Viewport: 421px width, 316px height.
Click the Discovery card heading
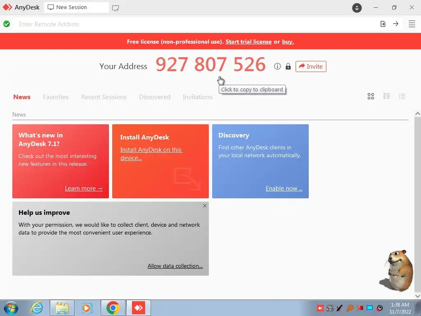[x=234, y=135]
